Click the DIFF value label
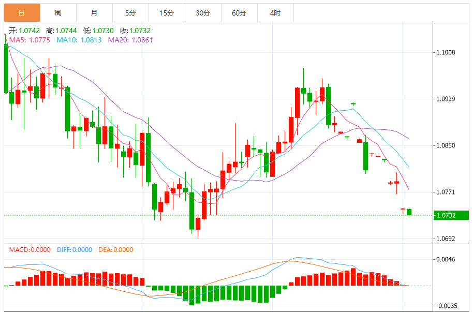The width and height of the screenshot is (472, 312). [x=75, y=250]
